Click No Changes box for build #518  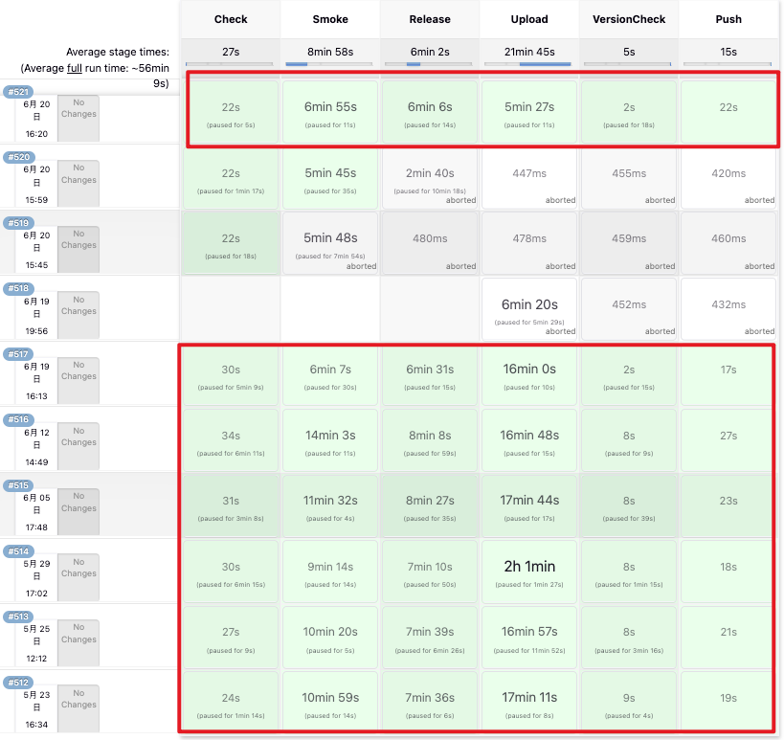pyautogui.click(x=78, y=305)
